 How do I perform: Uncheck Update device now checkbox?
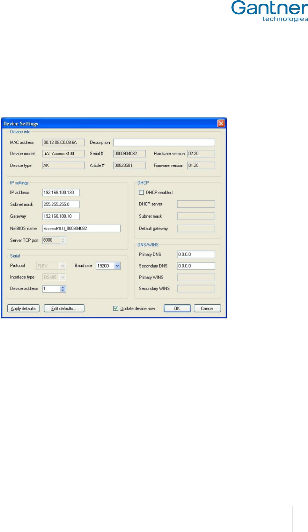116,308
